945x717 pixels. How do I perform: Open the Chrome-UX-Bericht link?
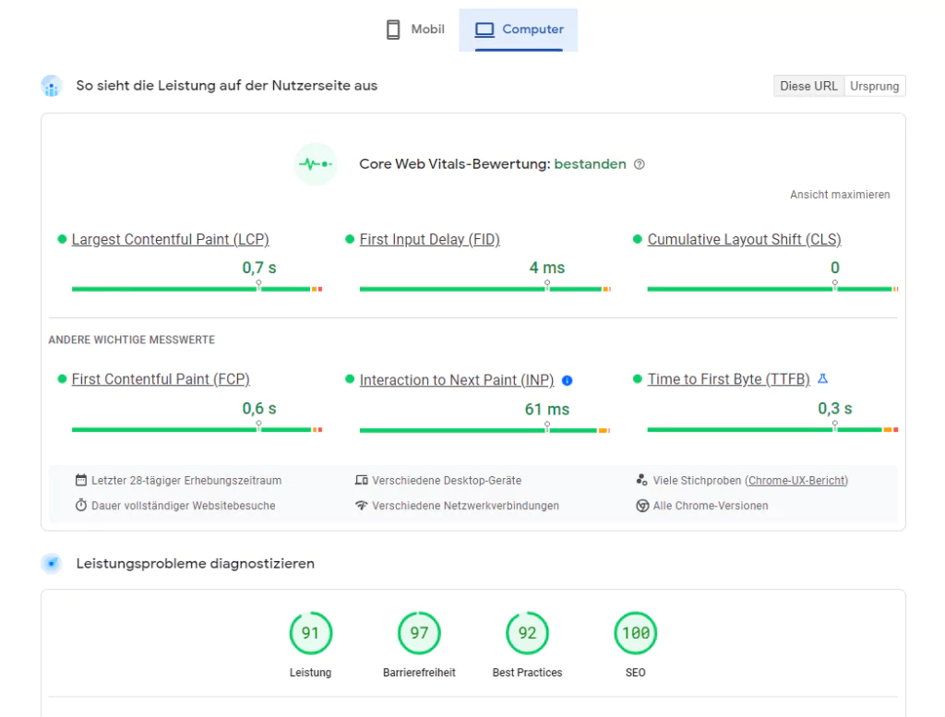[x=796, y=481]
